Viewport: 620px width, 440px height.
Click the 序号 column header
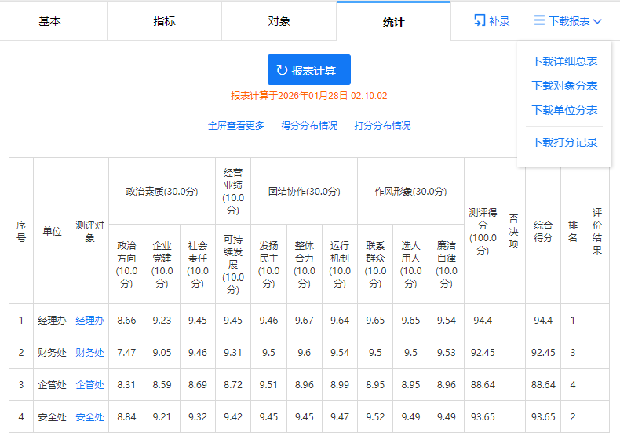point(21,231)
